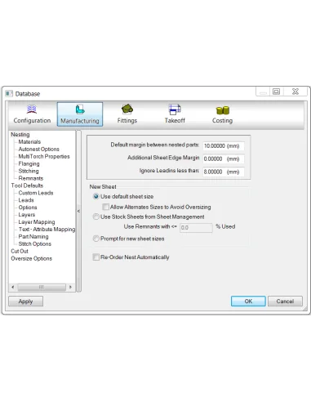Select Leads tree item

[x=26, y=200]
